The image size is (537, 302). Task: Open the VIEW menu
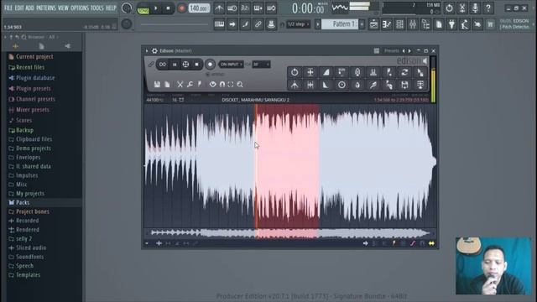click(x=63, y=8)
